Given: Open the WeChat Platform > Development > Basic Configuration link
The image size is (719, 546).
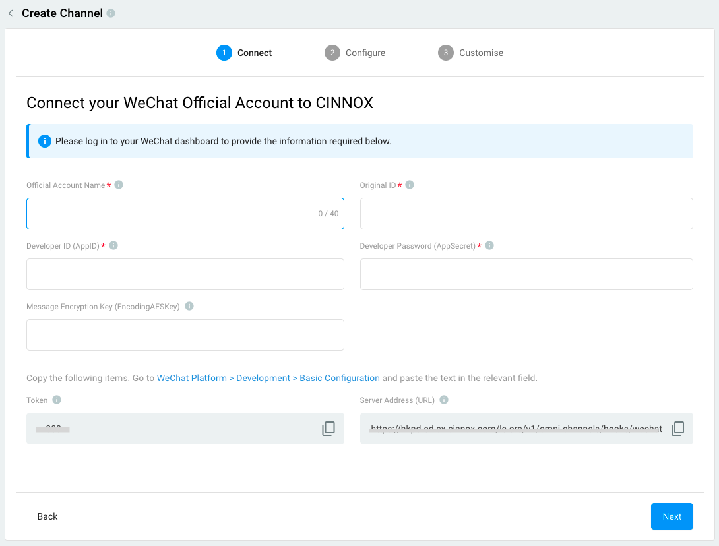Looking at the screenshot, I should click(268, 379).
